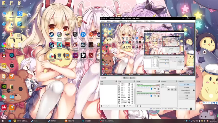Open the Windows Start menu
The width and height of the screenshot is (218, 123).
(x=2, y=121)
